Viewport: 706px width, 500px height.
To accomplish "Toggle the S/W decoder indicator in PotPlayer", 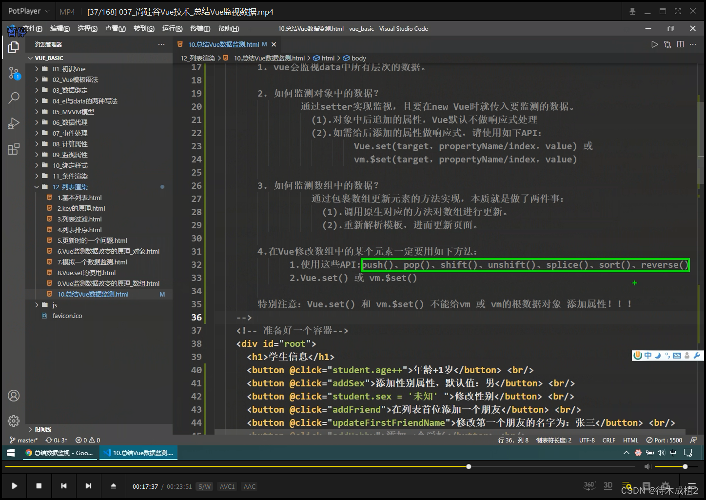I will click(x=204, y=486).
